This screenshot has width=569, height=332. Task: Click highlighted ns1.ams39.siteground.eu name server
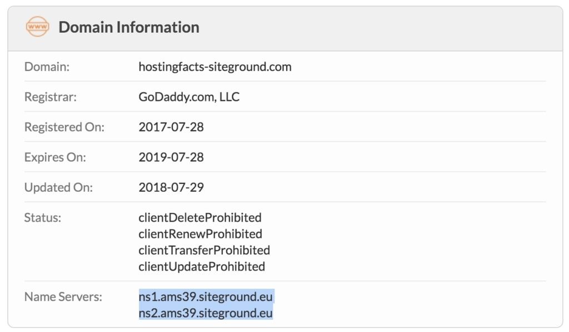[206, 297]
